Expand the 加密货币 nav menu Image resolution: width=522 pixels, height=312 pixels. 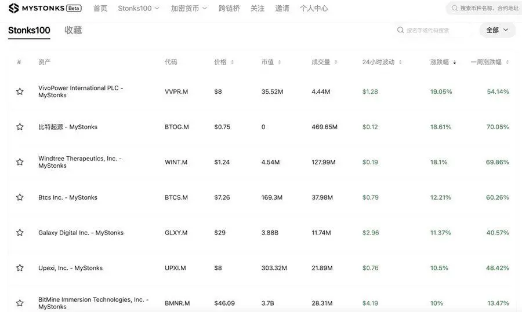(188, 8)
